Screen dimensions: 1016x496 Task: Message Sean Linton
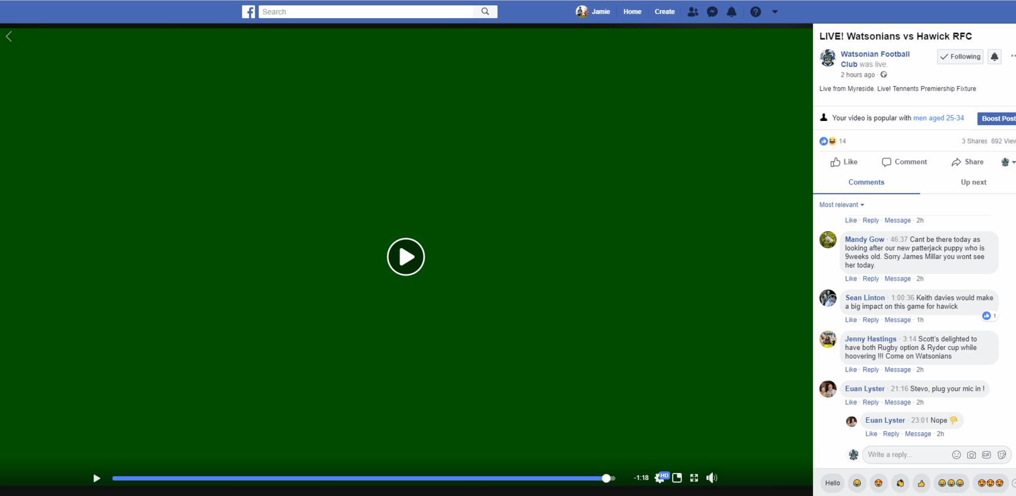coord(897,320)
